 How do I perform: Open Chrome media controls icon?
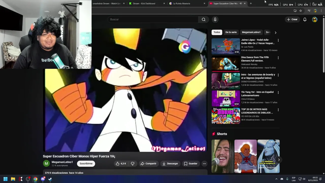[x=309, y=11]
